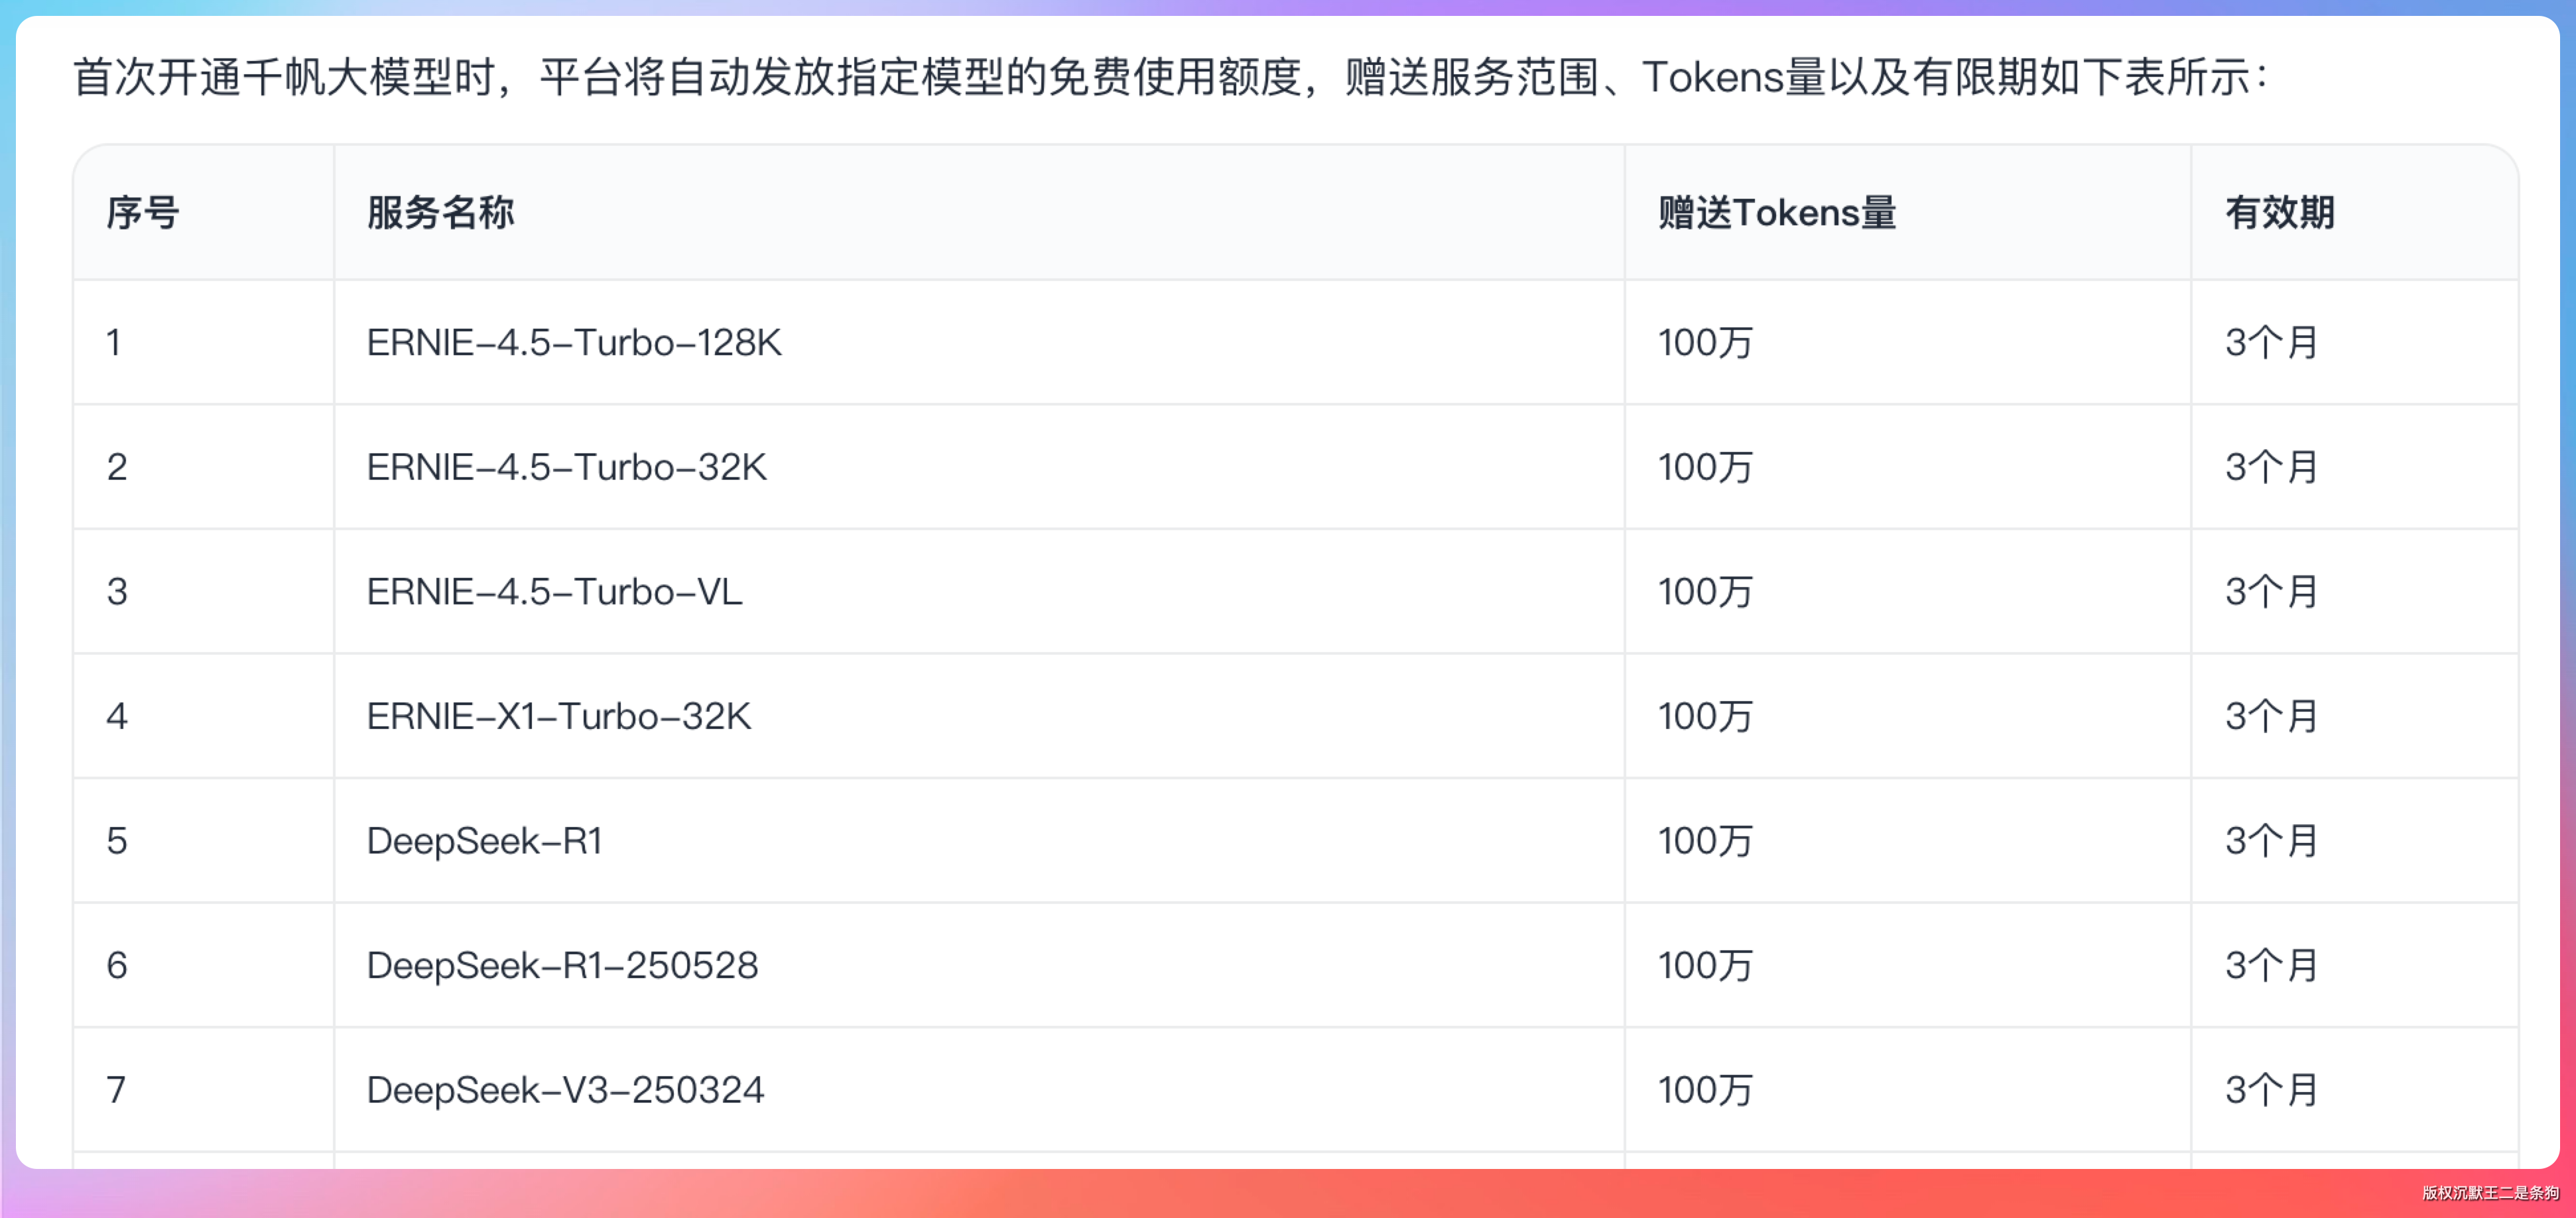This screenshot has height=1218, width=2576.
Task: Click row number 2 in the table
Action: pyautogui.click(x=117, y=468)
